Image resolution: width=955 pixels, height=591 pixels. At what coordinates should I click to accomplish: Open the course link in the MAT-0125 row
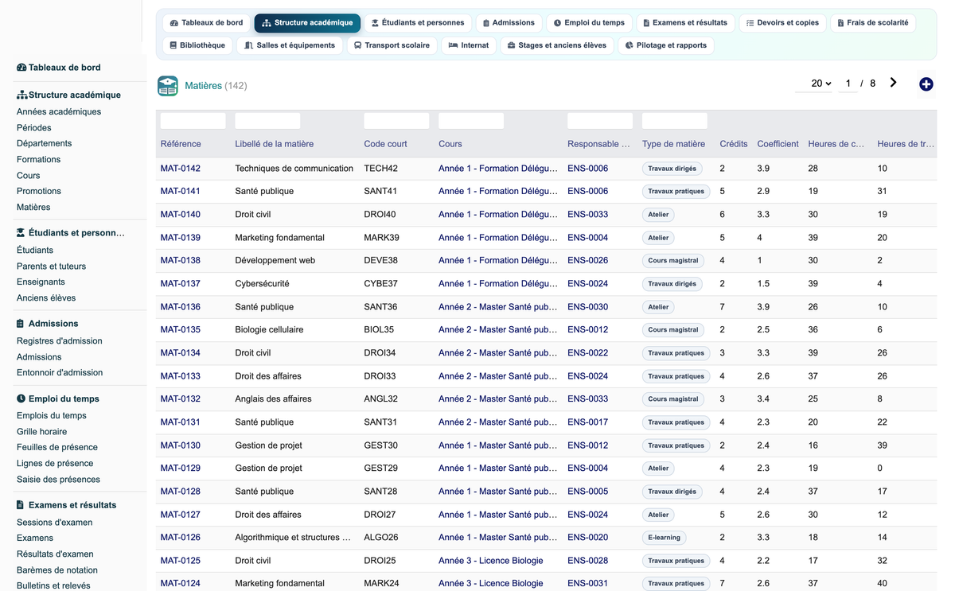[491, 561]
